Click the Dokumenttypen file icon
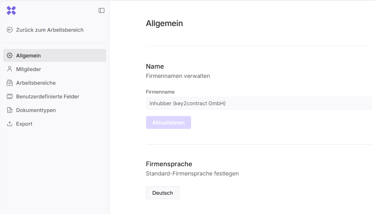The image size is (375, 214). click(10, 110)
